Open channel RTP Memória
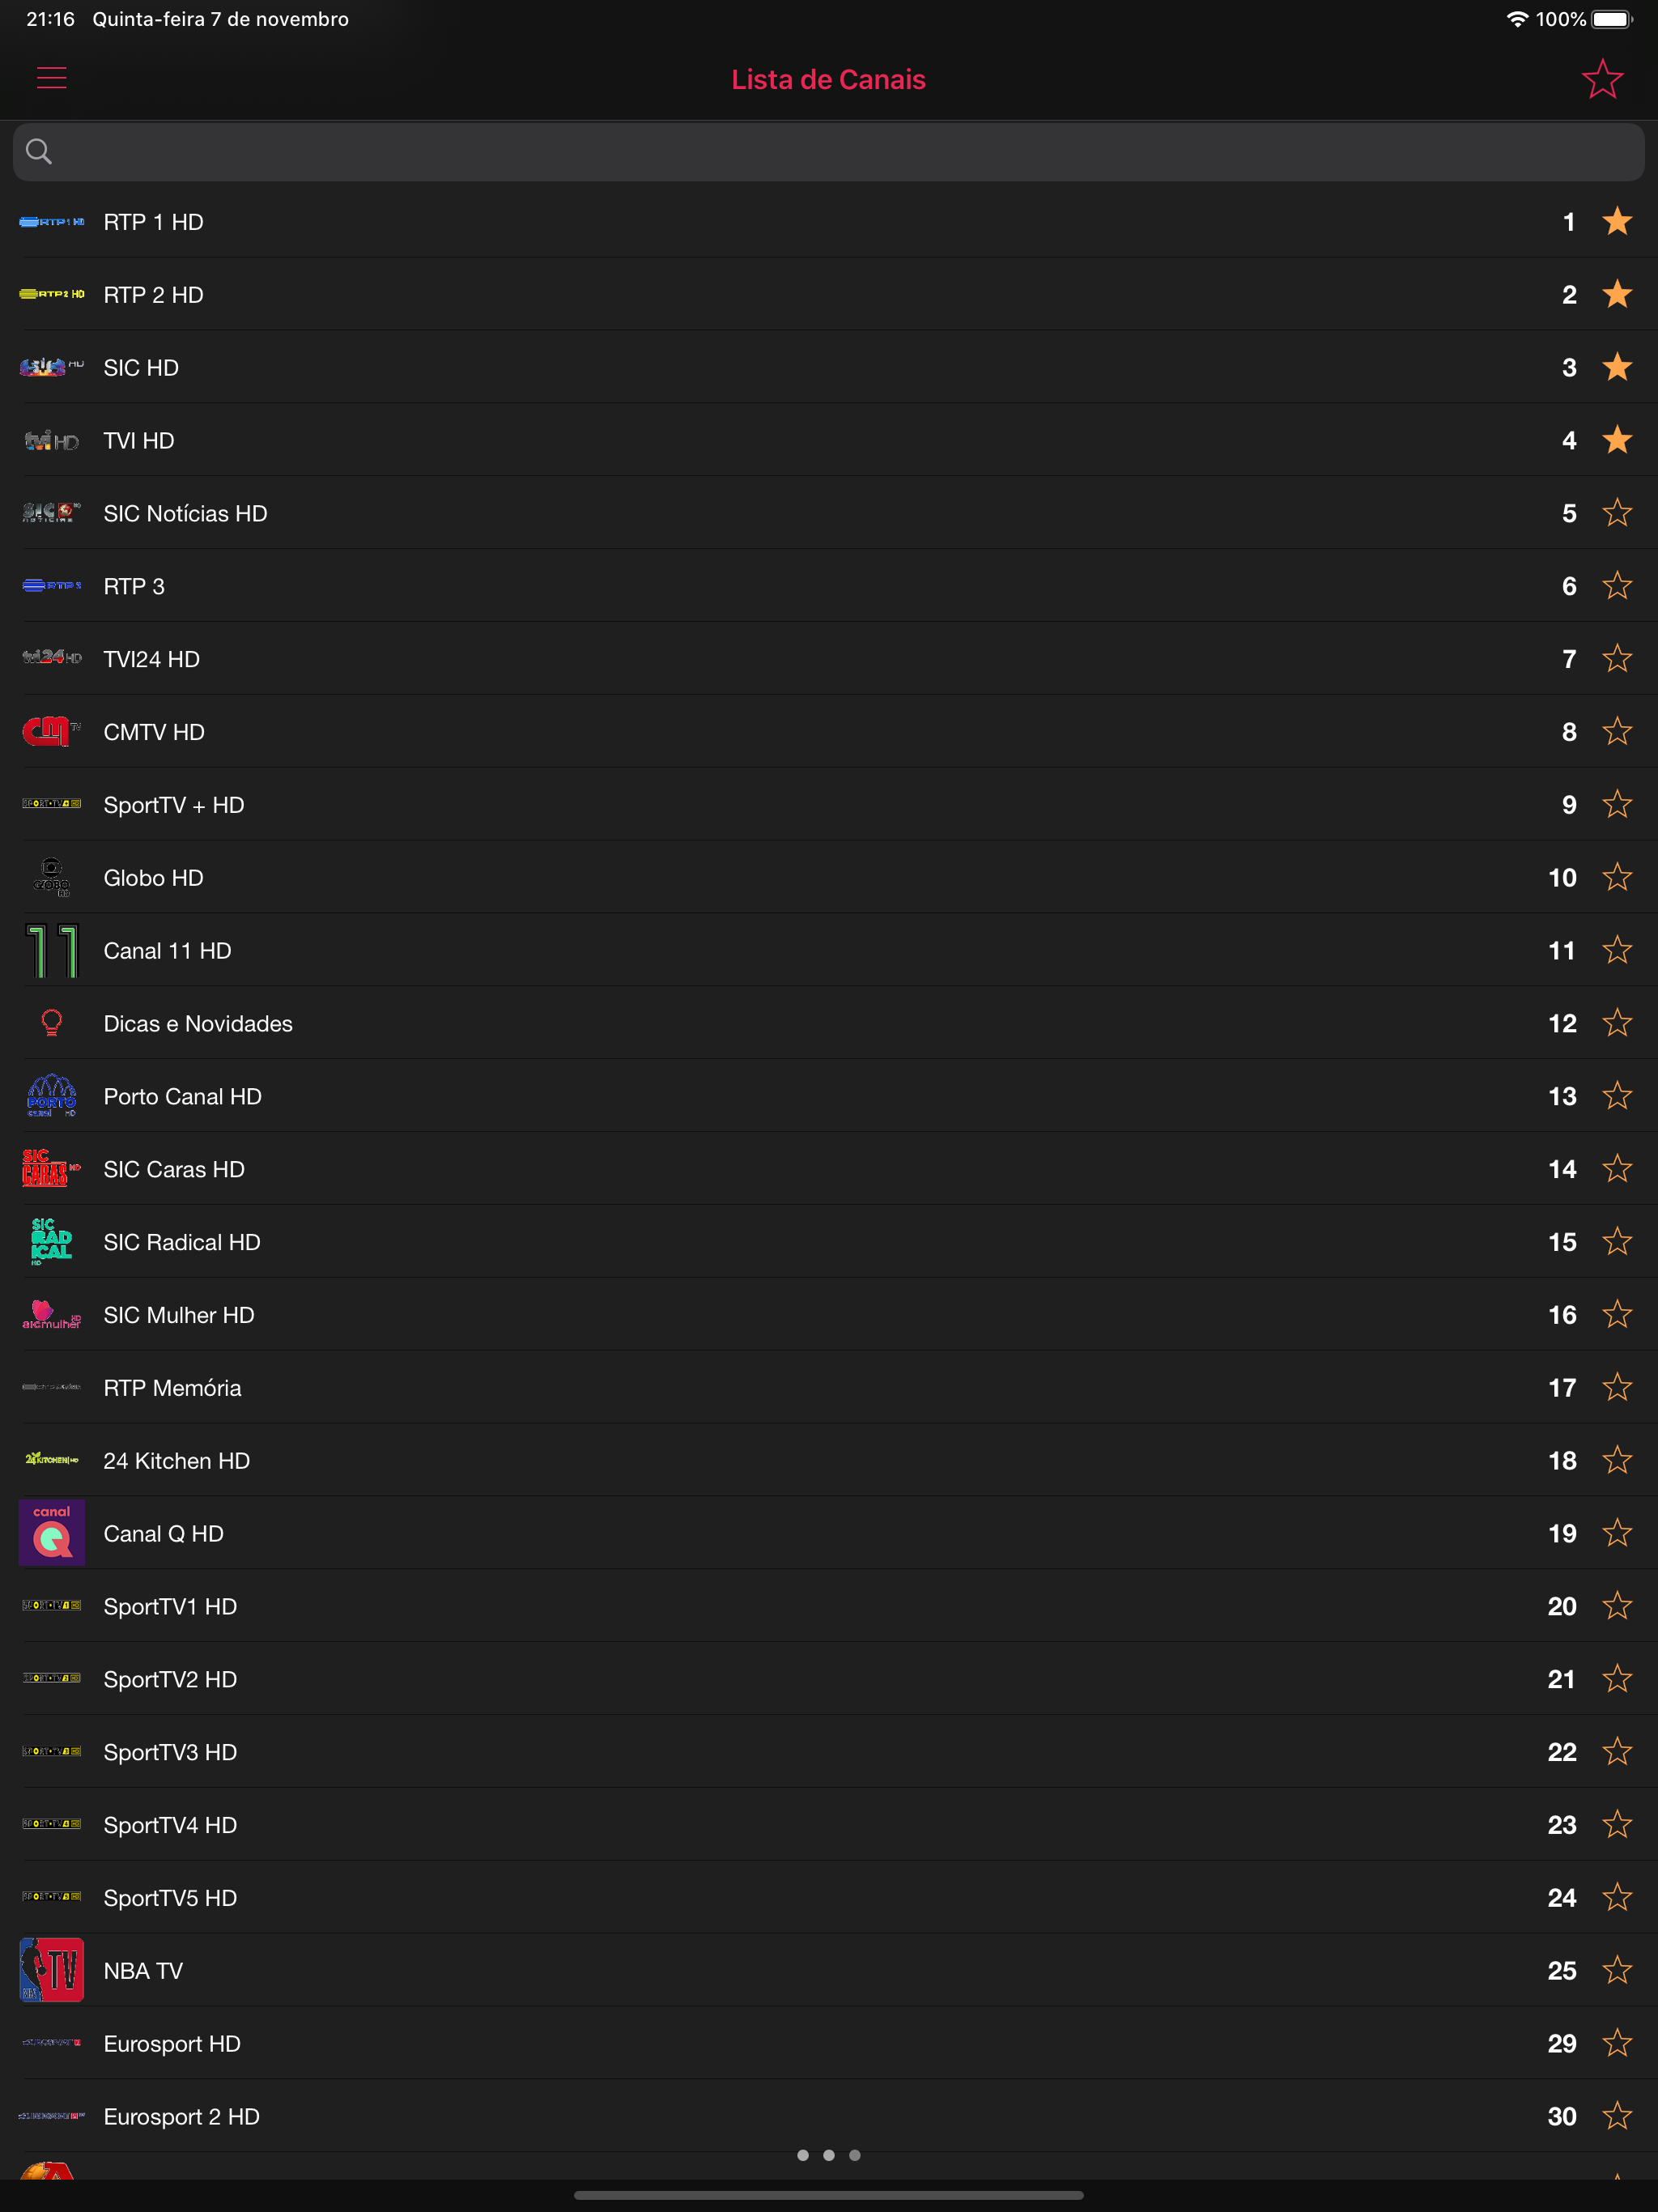1658x2212 pixels. (400, 1387)
